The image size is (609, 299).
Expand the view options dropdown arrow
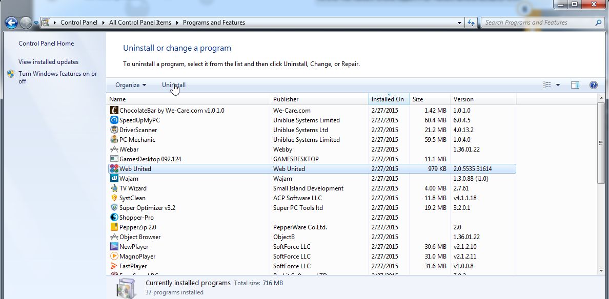[558, 85]
